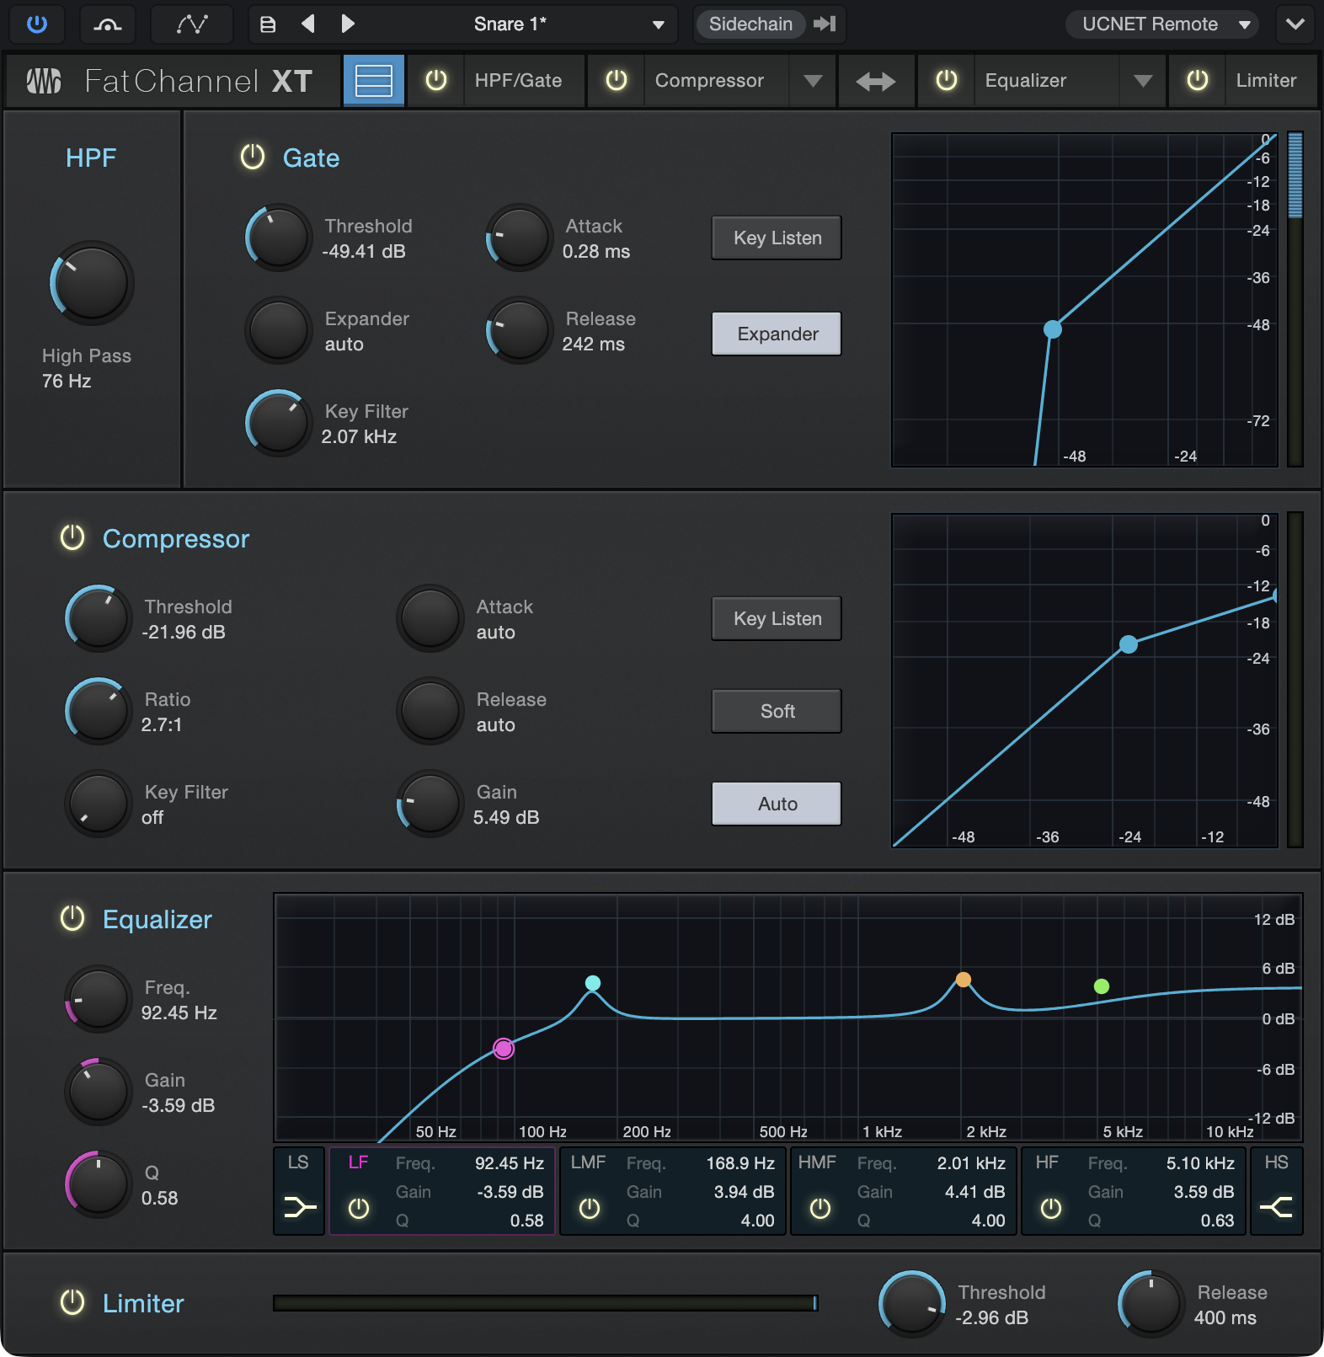Image resolution: width=1324 pixels, height=1357 pixels.
Task: Click the sidechain input arrow icon
Action: (825, 24)
